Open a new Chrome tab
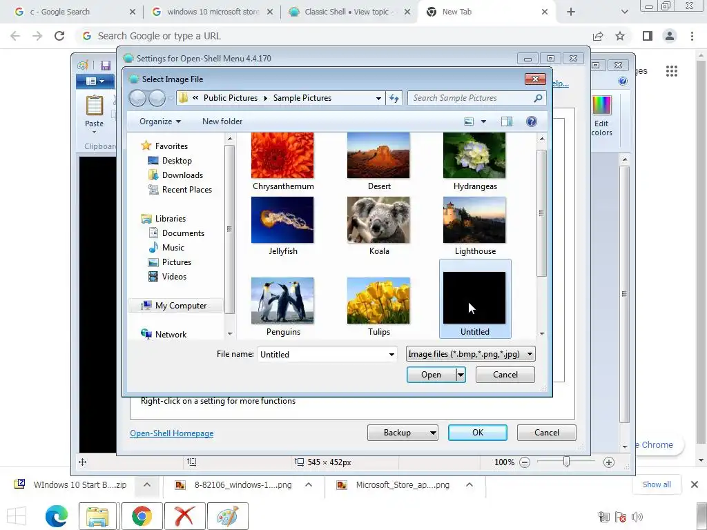Screen dimensions: 707x530 pos(571,12)
